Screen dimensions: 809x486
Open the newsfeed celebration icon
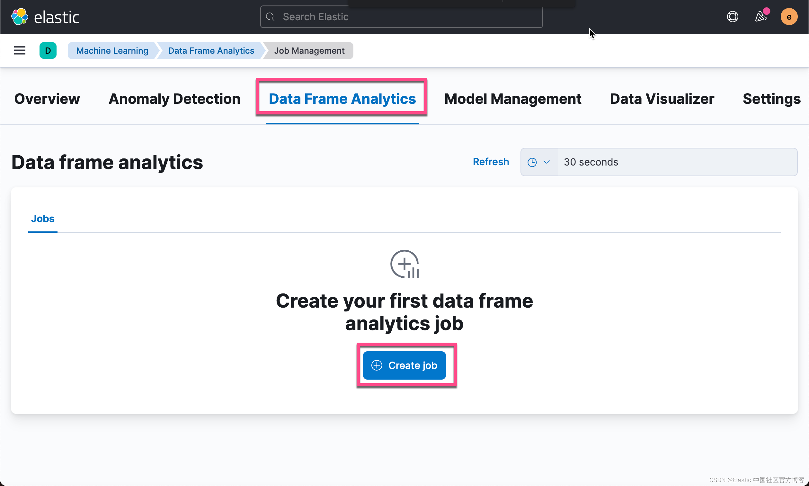pos(761,16)
